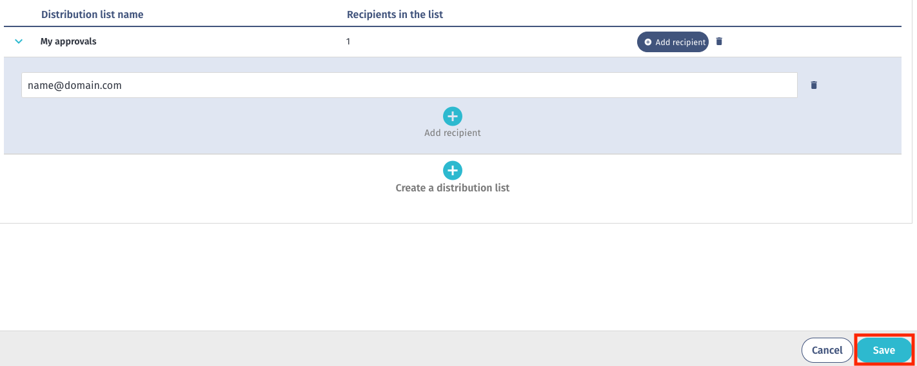Save the distribution list changes

pyautogui.click(x=884, y=350)
